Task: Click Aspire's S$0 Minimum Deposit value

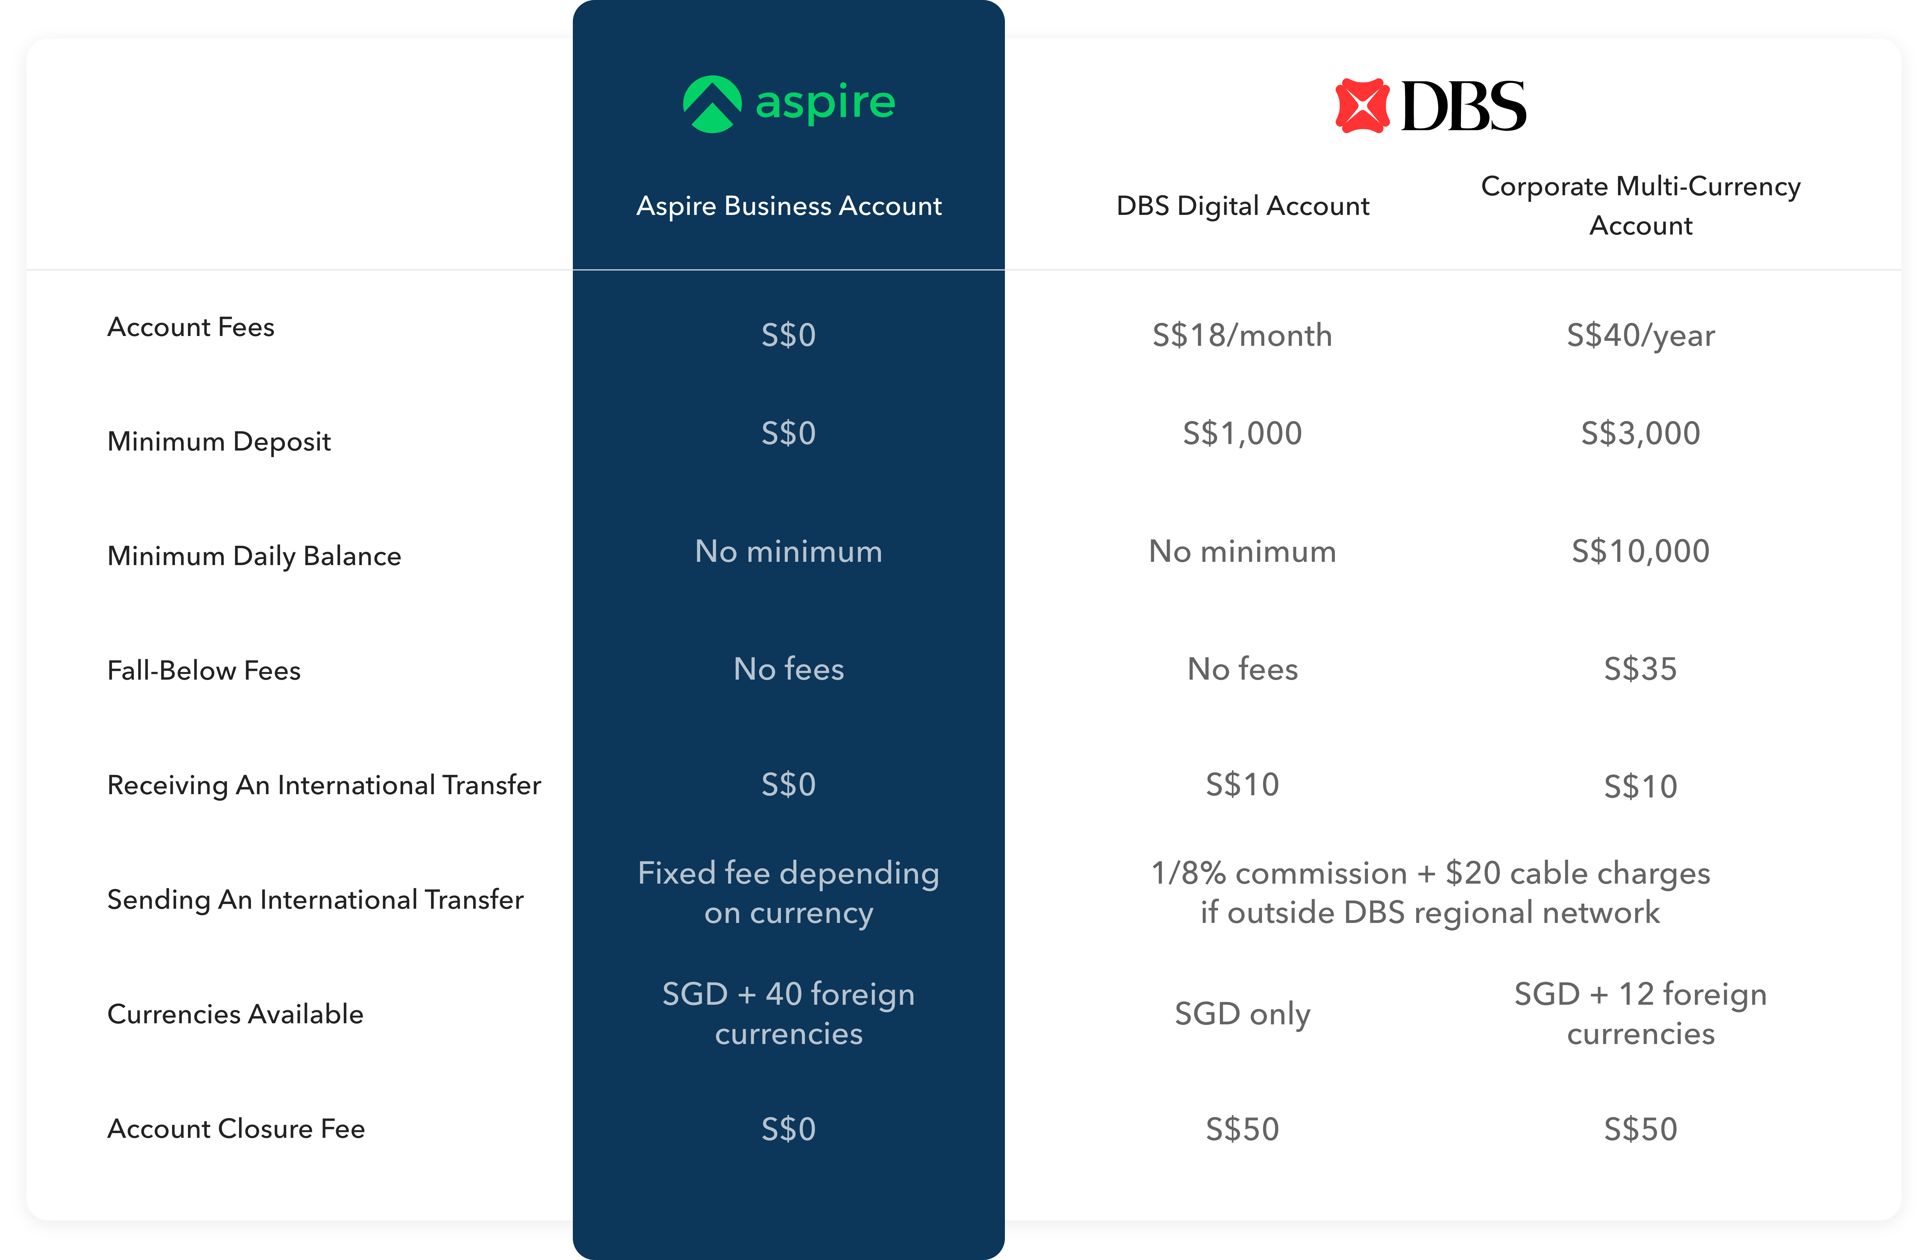Action: point(789,433)
